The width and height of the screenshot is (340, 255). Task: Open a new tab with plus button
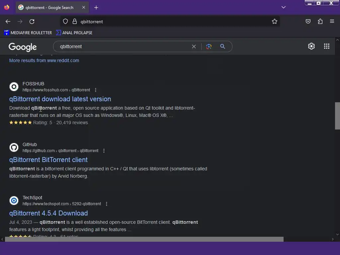(x=96, y=8)
